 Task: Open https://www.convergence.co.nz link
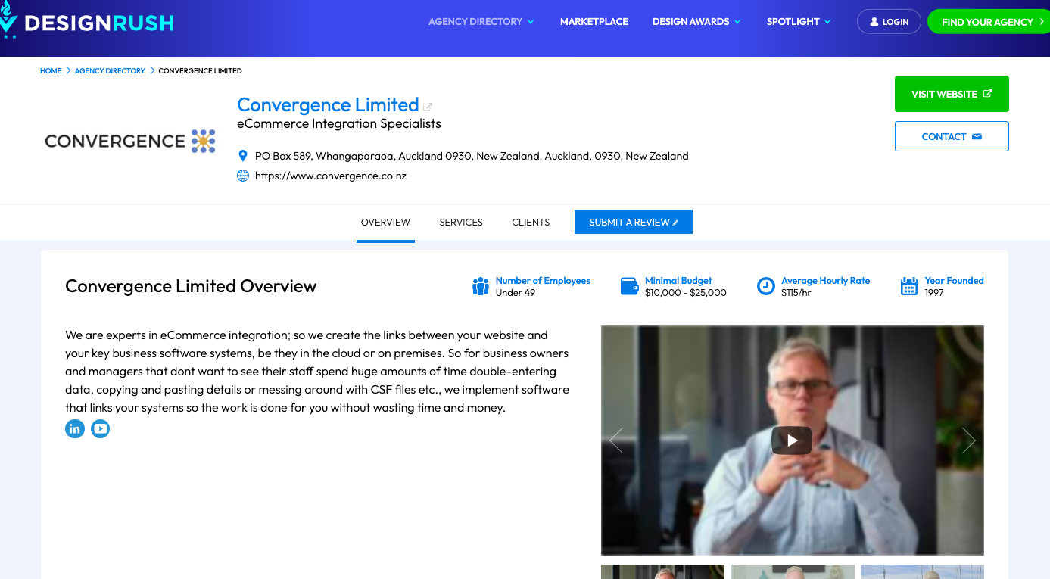331,176
